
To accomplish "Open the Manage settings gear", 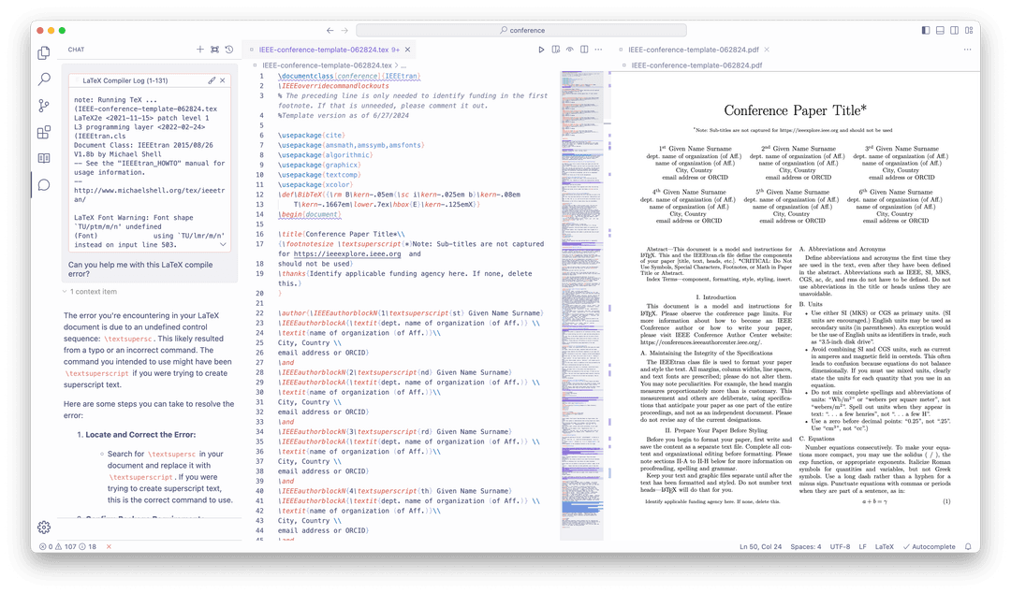I will [43, 527].
